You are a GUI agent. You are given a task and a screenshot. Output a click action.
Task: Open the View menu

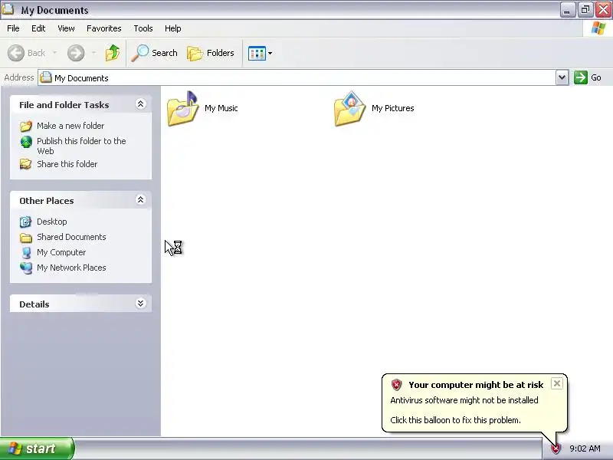coord(66,28)
